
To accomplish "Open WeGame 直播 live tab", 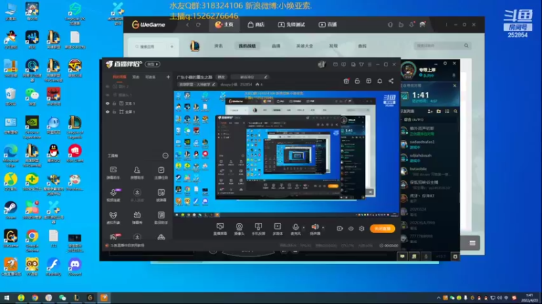I will (x=327, y=24).
